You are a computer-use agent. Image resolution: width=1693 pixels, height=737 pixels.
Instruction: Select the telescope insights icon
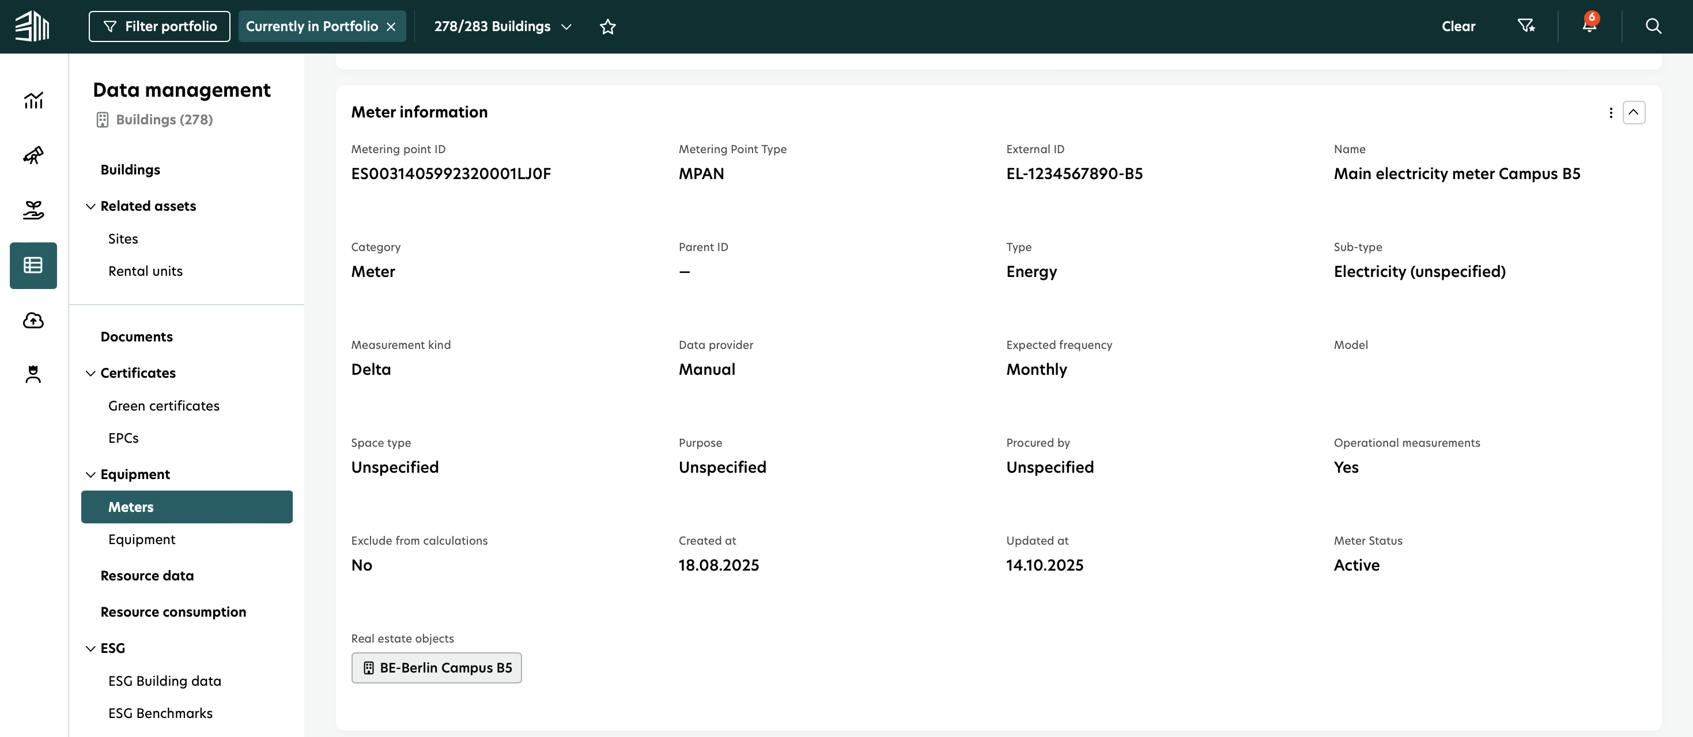pos(33,155)
